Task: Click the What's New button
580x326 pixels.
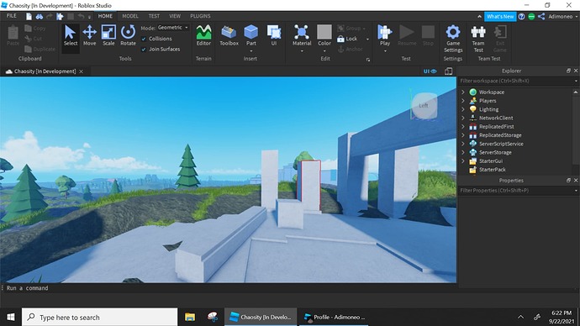Action: point(500,16)
